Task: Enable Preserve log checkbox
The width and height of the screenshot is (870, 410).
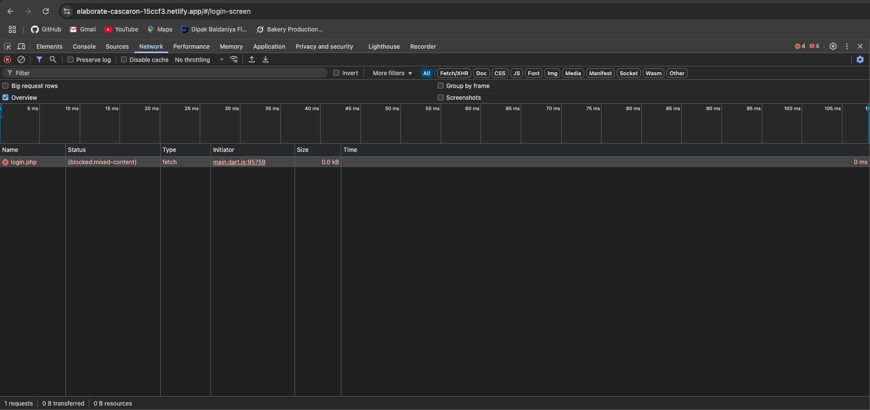Action: [x=70, y=59]
